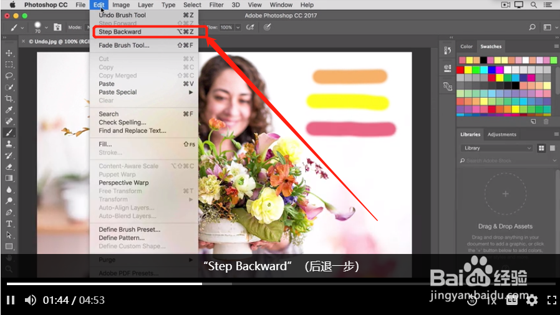Enter fullscreen video mode

click(552, 300)
